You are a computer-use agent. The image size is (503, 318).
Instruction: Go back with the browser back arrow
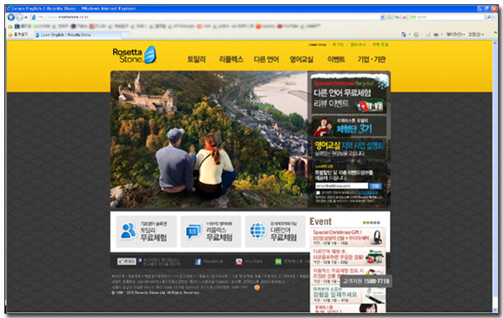11,18
